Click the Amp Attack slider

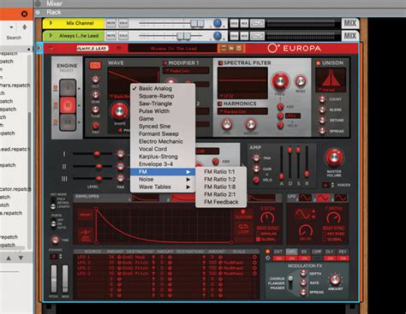(281, 176)
